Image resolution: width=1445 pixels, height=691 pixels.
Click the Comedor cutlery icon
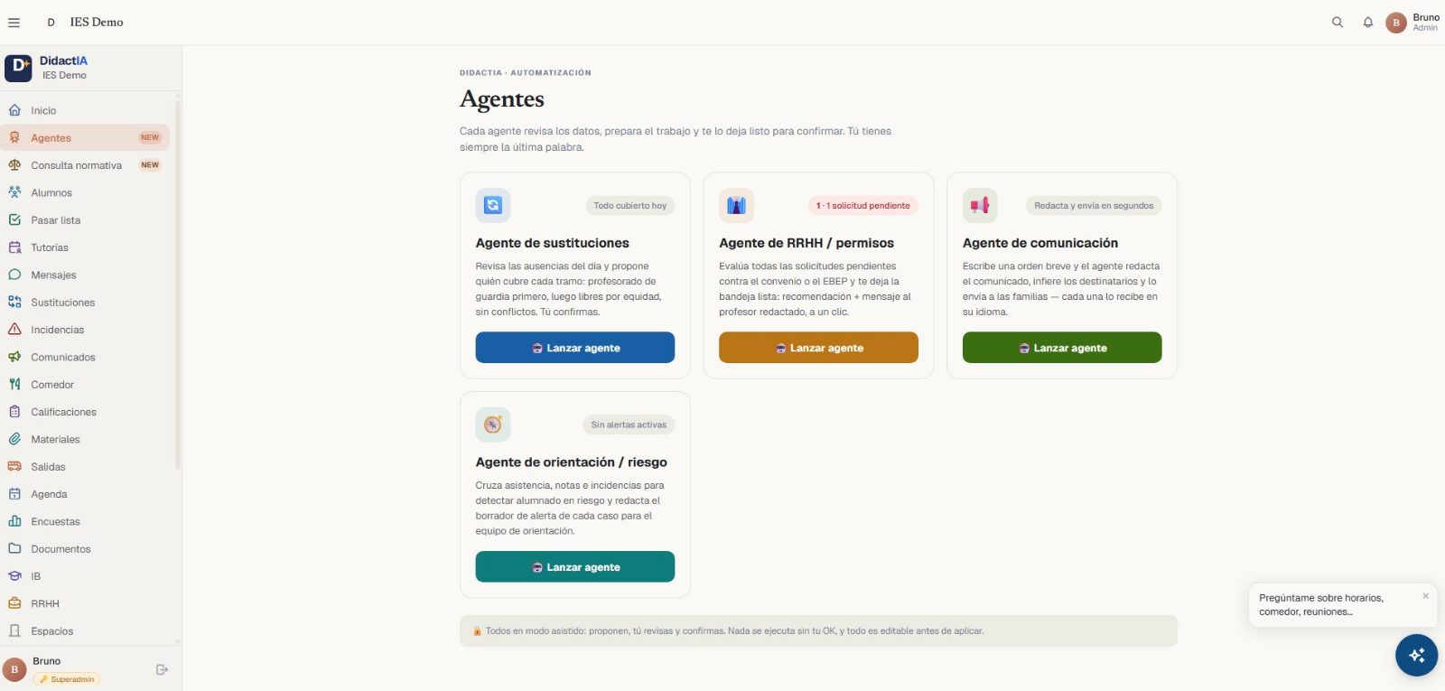[x=14, y=384]
